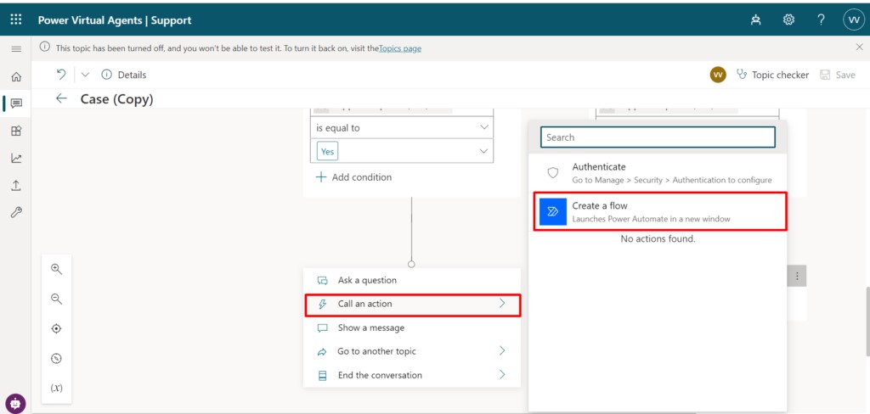Screen dimensions: 870x414
Task: Open the node three-dot options menu
Action: (x=797, y=276)
